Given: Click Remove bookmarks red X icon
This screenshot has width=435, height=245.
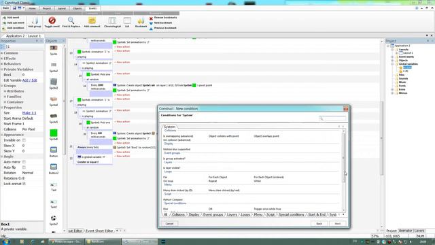Looking at the screenshot, I should coord(151,18).
